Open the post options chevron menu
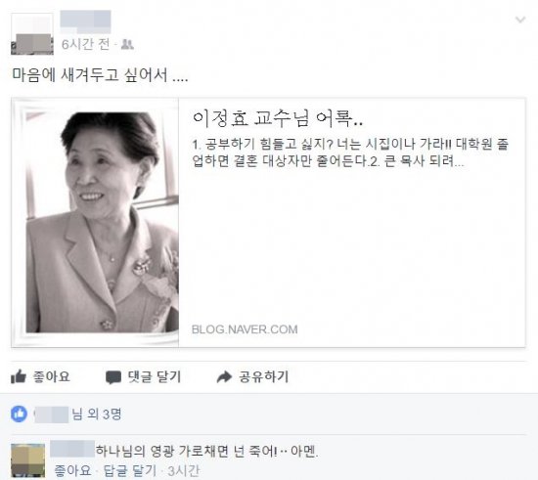Screen dimensions: 538x480 520,20
